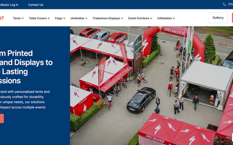Open the Tradeshow Displays dropdown
Viewport: 233px width, 145px height.
click(108, 18)
